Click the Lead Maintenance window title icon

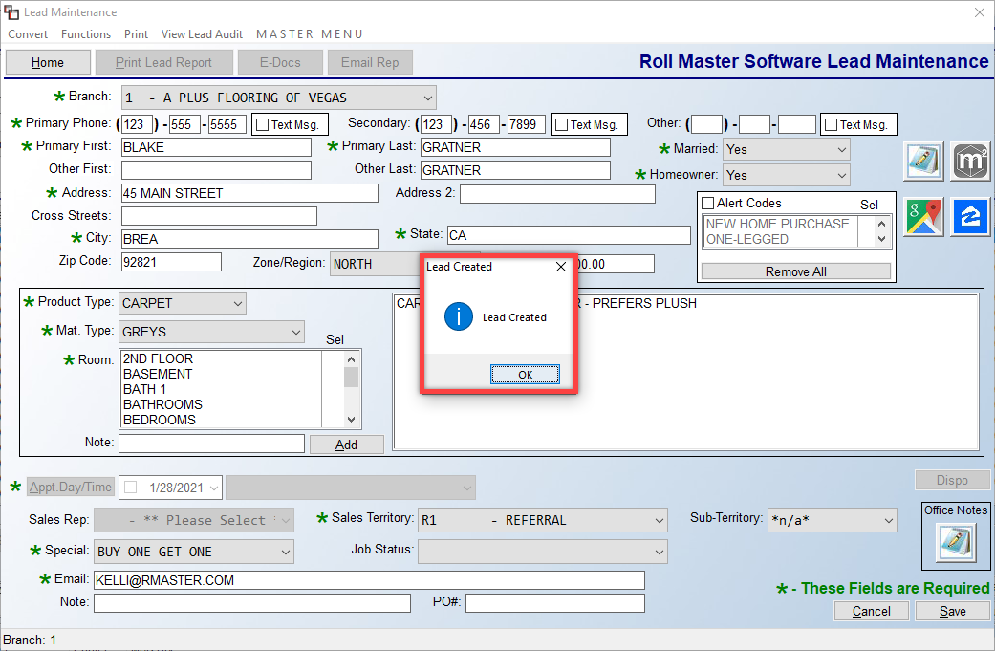[11, 12]
